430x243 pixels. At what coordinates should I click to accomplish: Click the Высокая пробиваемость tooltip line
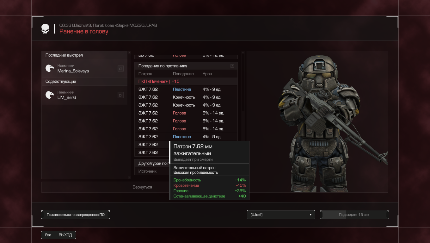point(196,172)
